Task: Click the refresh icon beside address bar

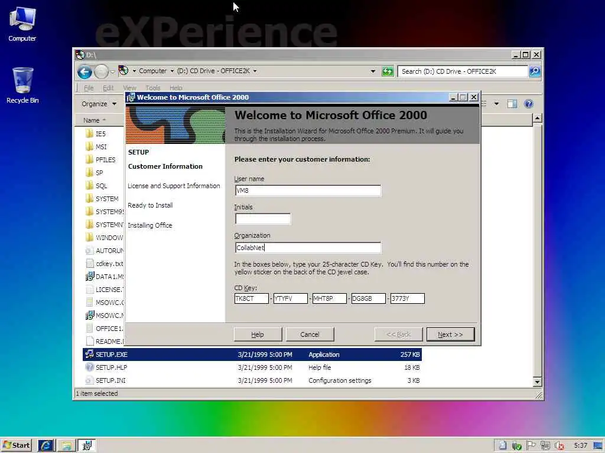Action: (x=388, y=71)
